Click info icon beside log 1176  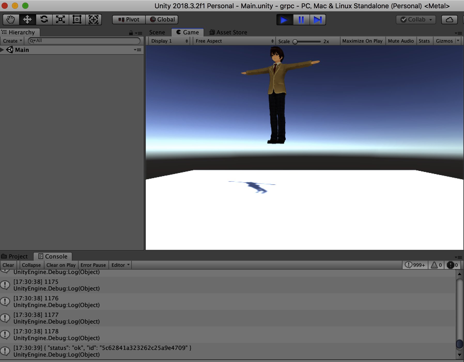click(x=5, y=301)
